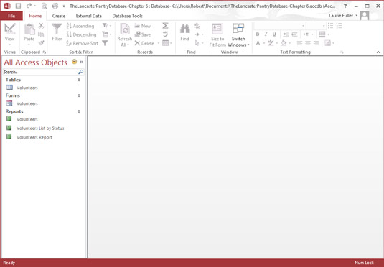The height and width of the screenshot is (267, 384).
Task: Click the Save icon in Quick Access toolbar
Action: (x=18, y=6)
